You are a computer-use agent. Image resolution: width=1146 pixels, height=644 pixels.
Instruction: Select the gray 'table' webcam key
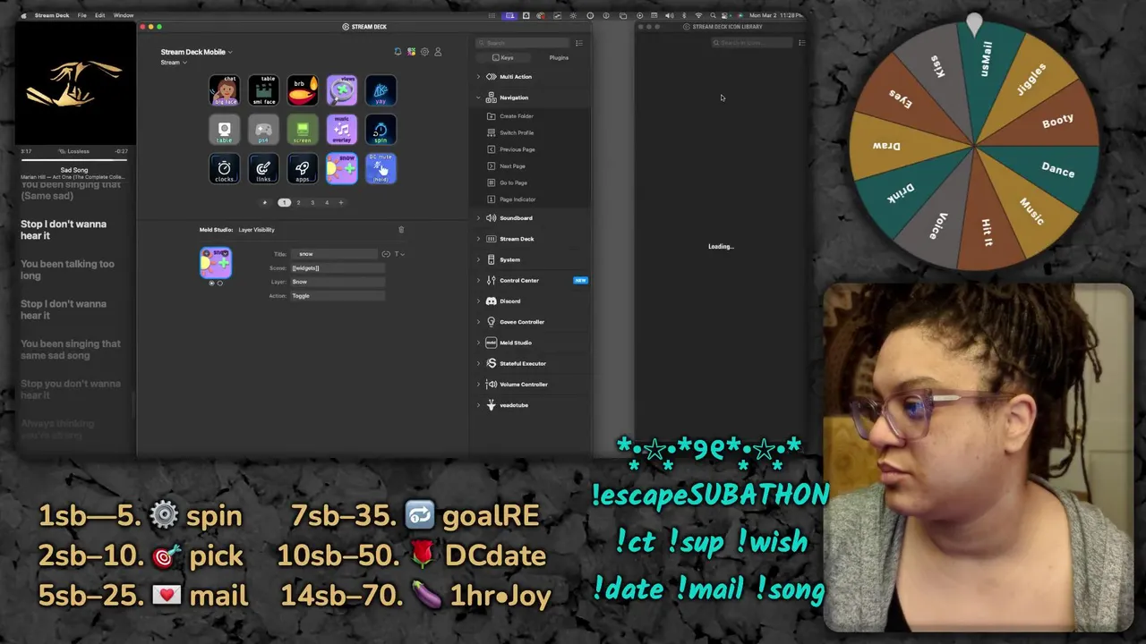(x=225, y=130)
